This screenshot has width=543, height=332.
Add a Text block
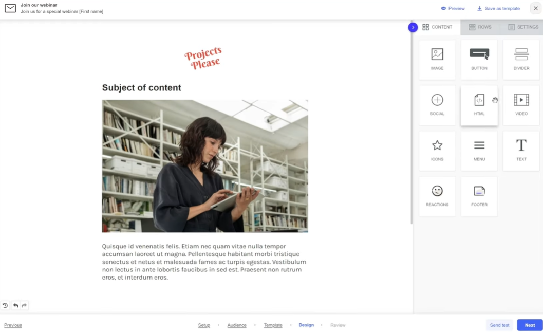point(521,150)
